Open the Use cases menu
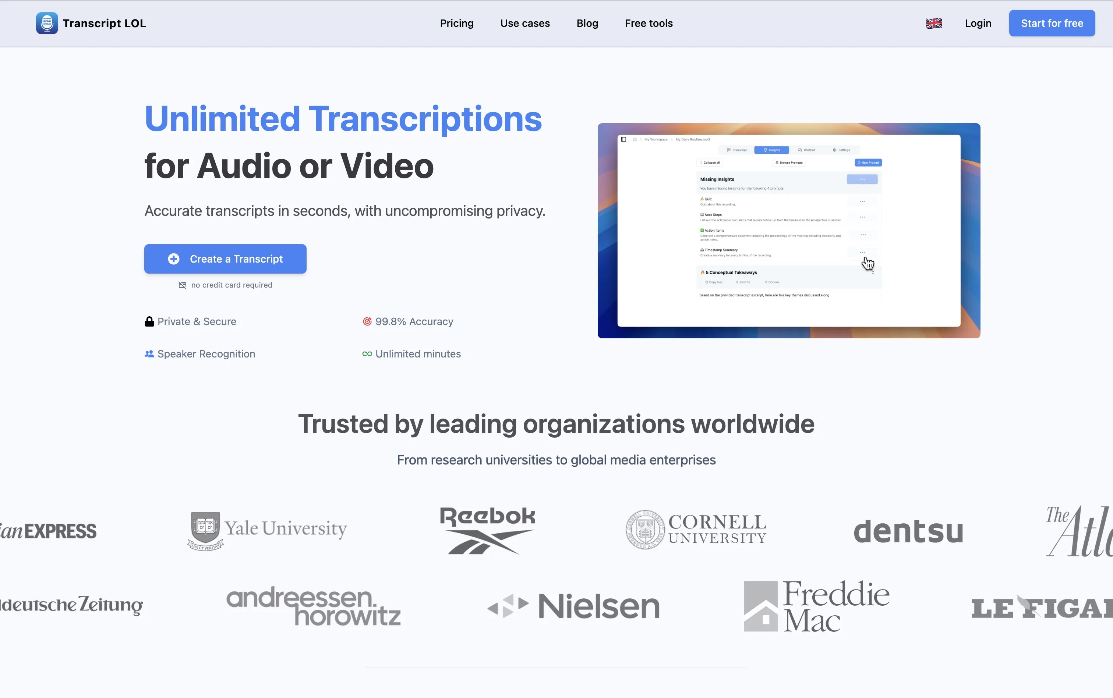This screenshot has width=1113, height=698. (525, 23)
